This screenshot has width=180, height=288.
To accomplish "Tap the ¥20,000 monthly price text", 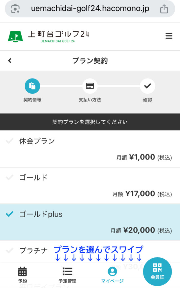I will (x=139, y=230).
